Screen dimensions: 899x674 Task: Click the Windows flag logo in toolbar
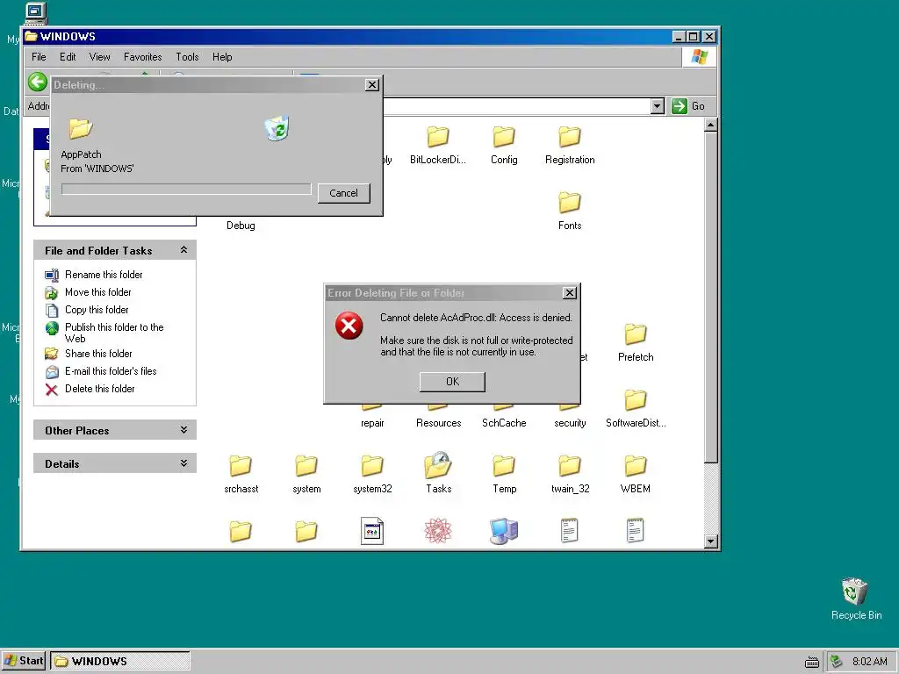[x=700, y=57]
